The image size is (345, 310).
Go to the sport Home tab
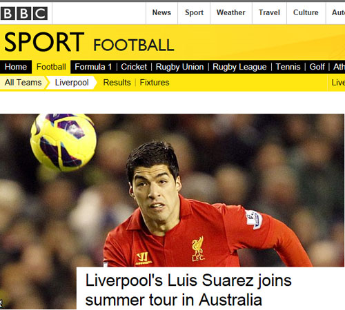click(16, 67)
